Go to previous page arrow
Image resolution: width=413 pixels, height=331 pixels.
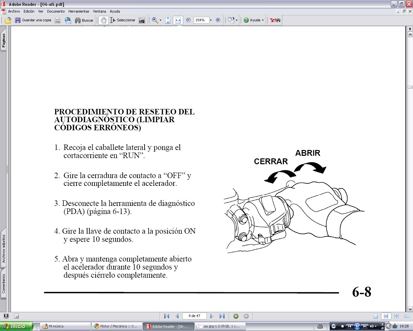(x=177, y=316)
